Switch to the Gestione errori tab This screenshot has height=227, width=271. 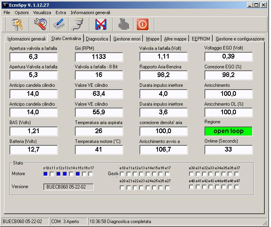pyautogui.click(x=127, y=39)
